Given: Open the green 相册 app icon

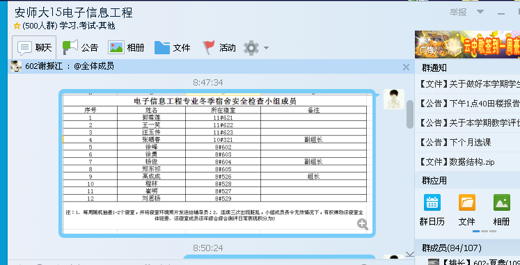Looking at the screenshot, I should tap(502, 202).
